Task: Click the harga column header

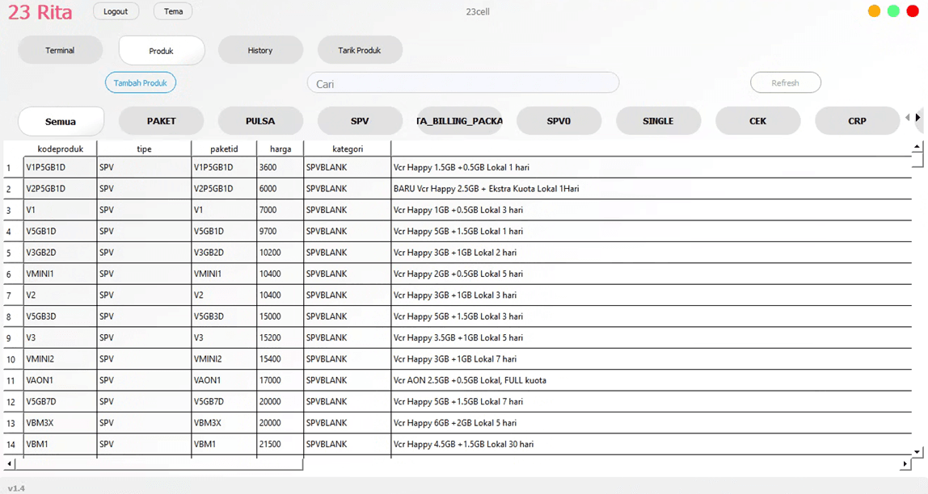Action: (280, 149)
